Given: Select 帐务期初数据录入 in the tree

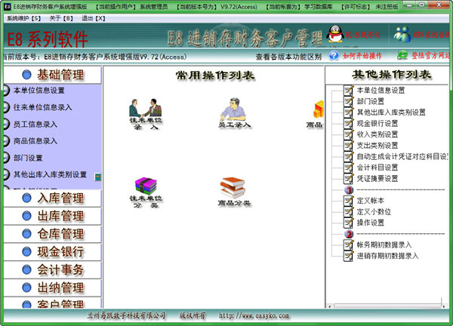Looking at the screenshot, I should pyautogui.click(x=383, y=244).
